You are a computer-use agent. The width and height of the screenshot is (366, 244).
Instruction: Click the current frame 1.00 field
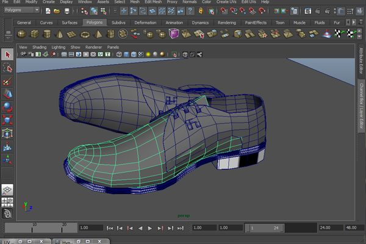tap(90, 228)
